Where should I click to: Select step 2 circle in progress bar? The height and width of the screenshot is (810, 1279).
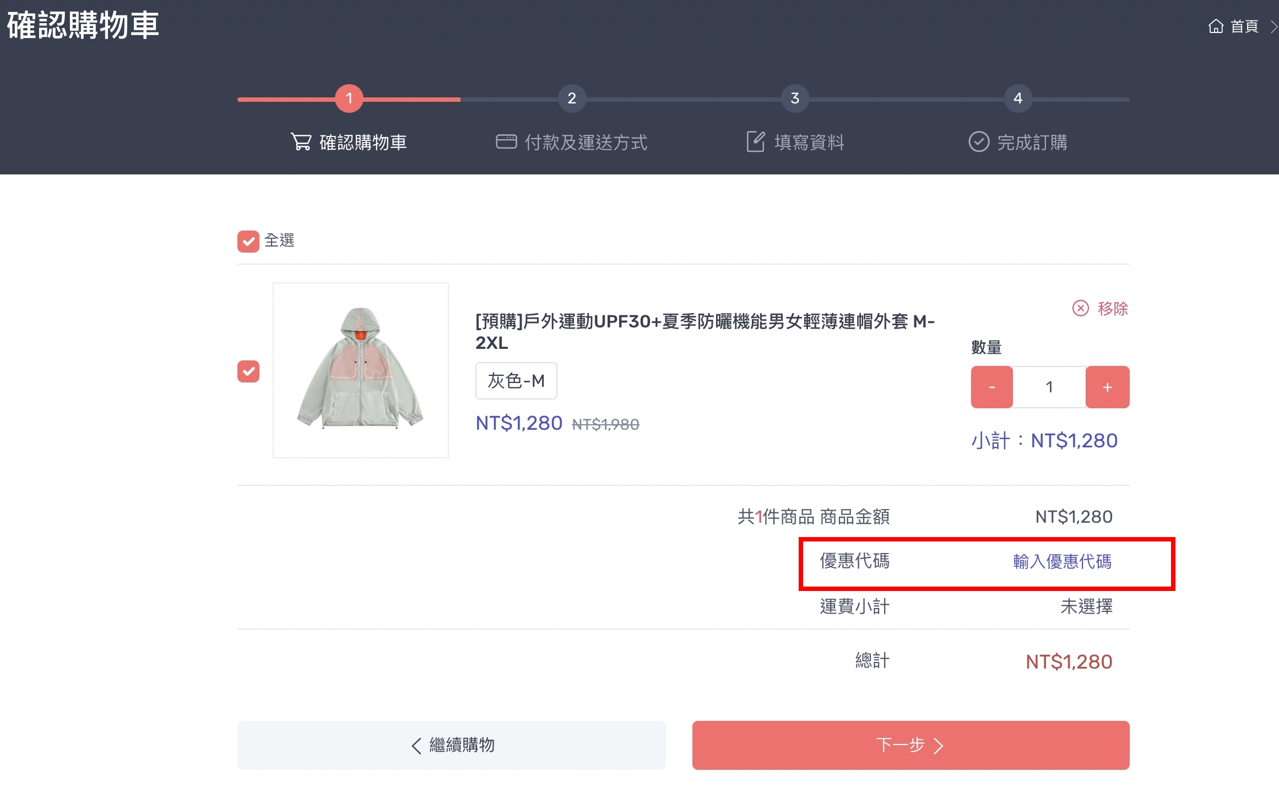coord(572,98)
